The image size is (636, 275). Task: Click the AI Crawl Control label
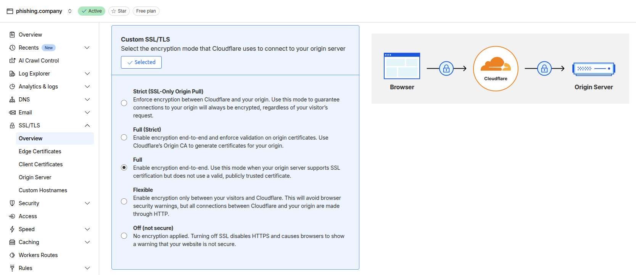pyautogui.click(x=39, y=61)
